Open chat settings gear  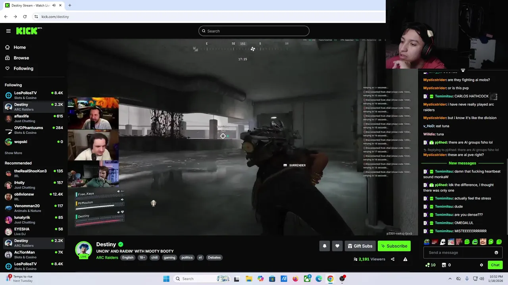click(481, 265)
